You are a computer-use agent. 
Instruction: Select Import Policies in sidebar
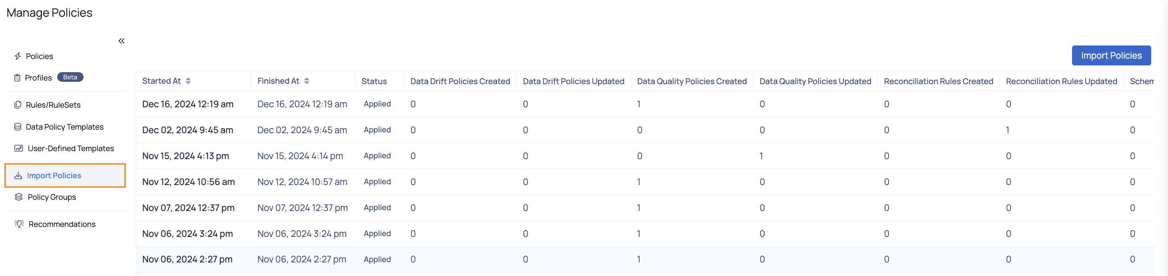click(65, 175)
